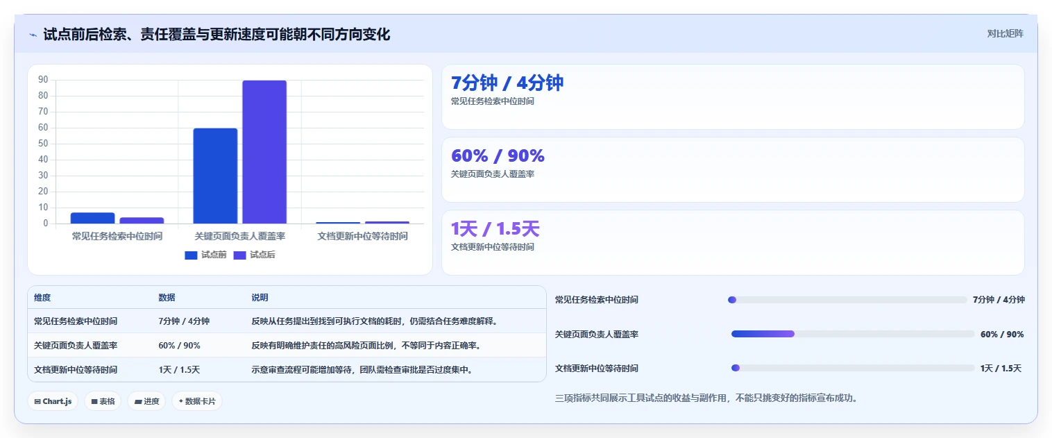Click the 常见任务检索中位时间 progress label
Image resolution: width=1052 pixels, height=438 pixels.
pyautogui.click(x=597, y=300)
